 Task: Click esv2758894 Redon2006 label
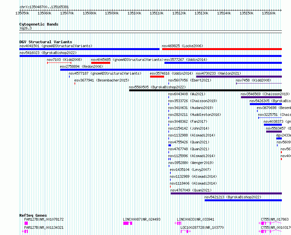tap(81, 66)
